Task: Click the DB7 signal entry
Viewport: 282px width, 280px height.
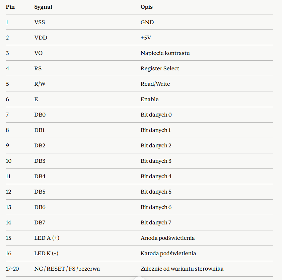Action: [x=40, y=223]
